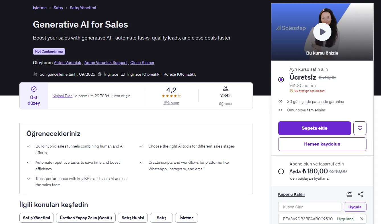Click the struck-through ₺240,00 price
381x224 pixels.
[338, 171]
